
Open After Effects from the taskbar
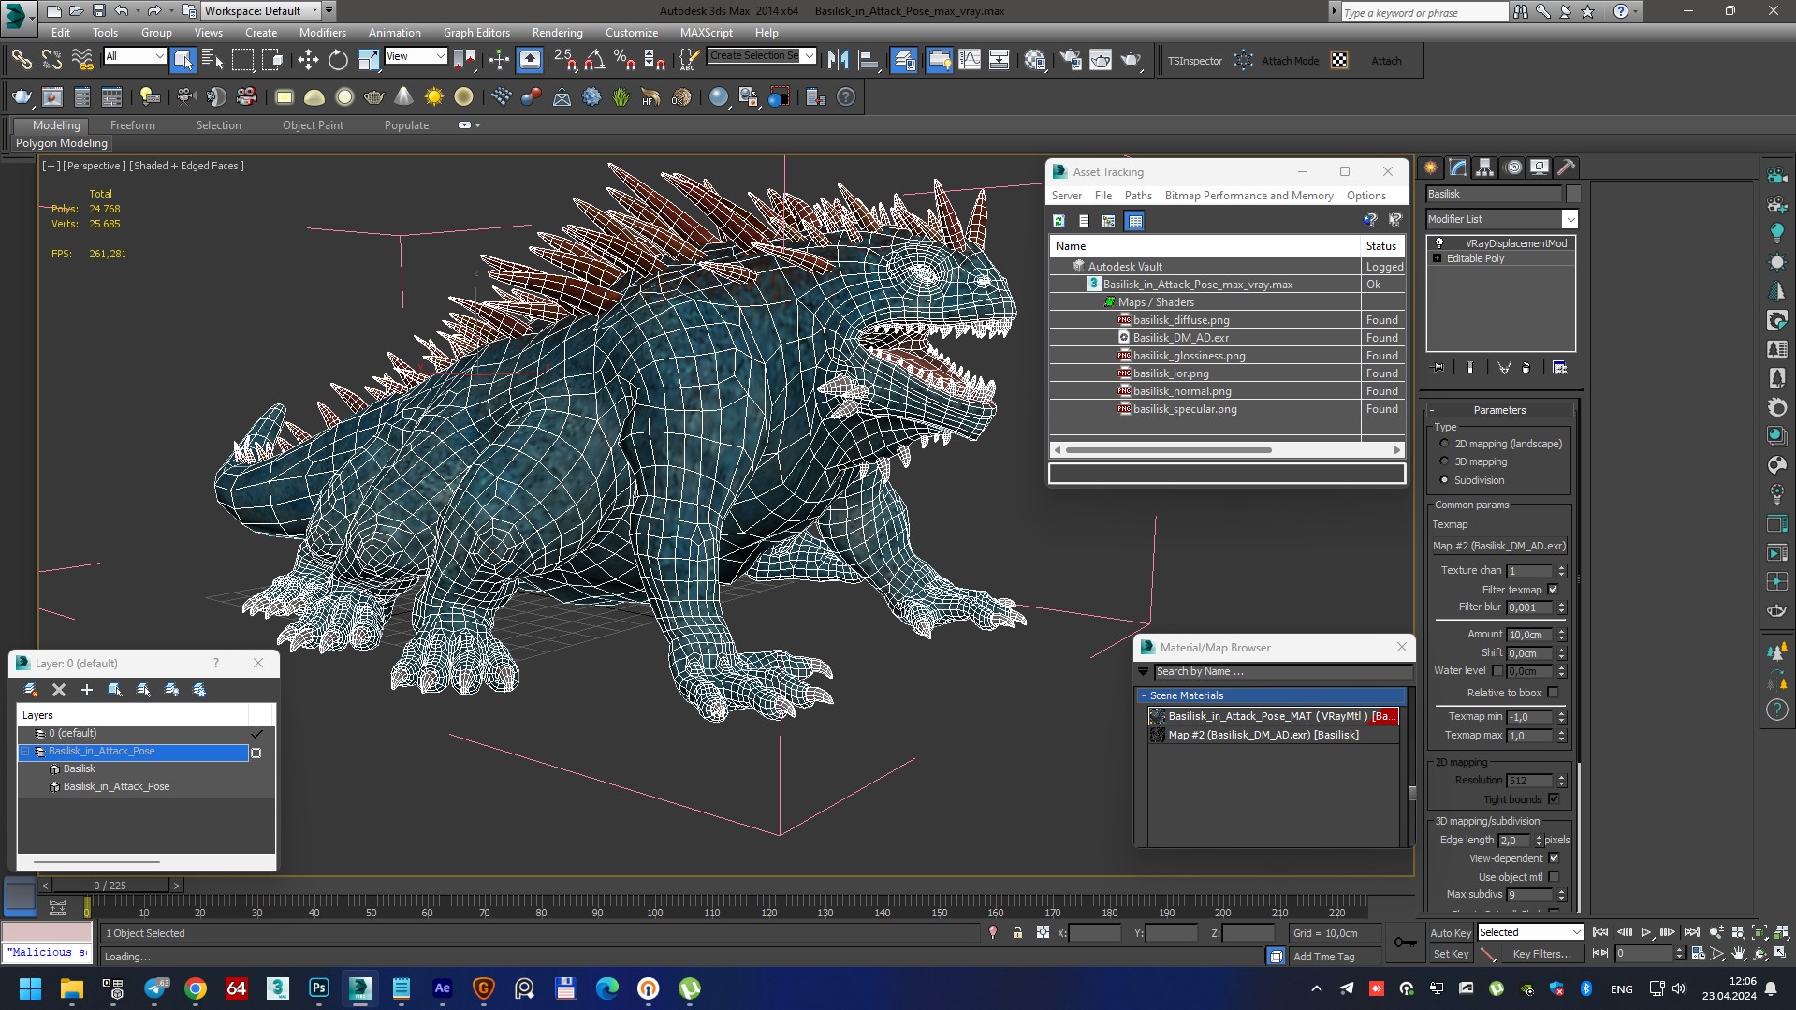click(443, 988)
